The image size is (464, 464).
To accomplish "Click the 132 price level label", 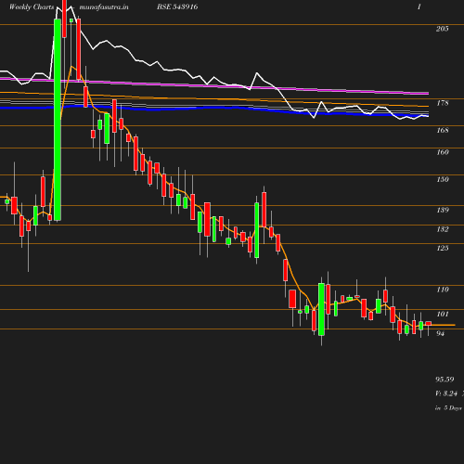I will tap(443, 229).
